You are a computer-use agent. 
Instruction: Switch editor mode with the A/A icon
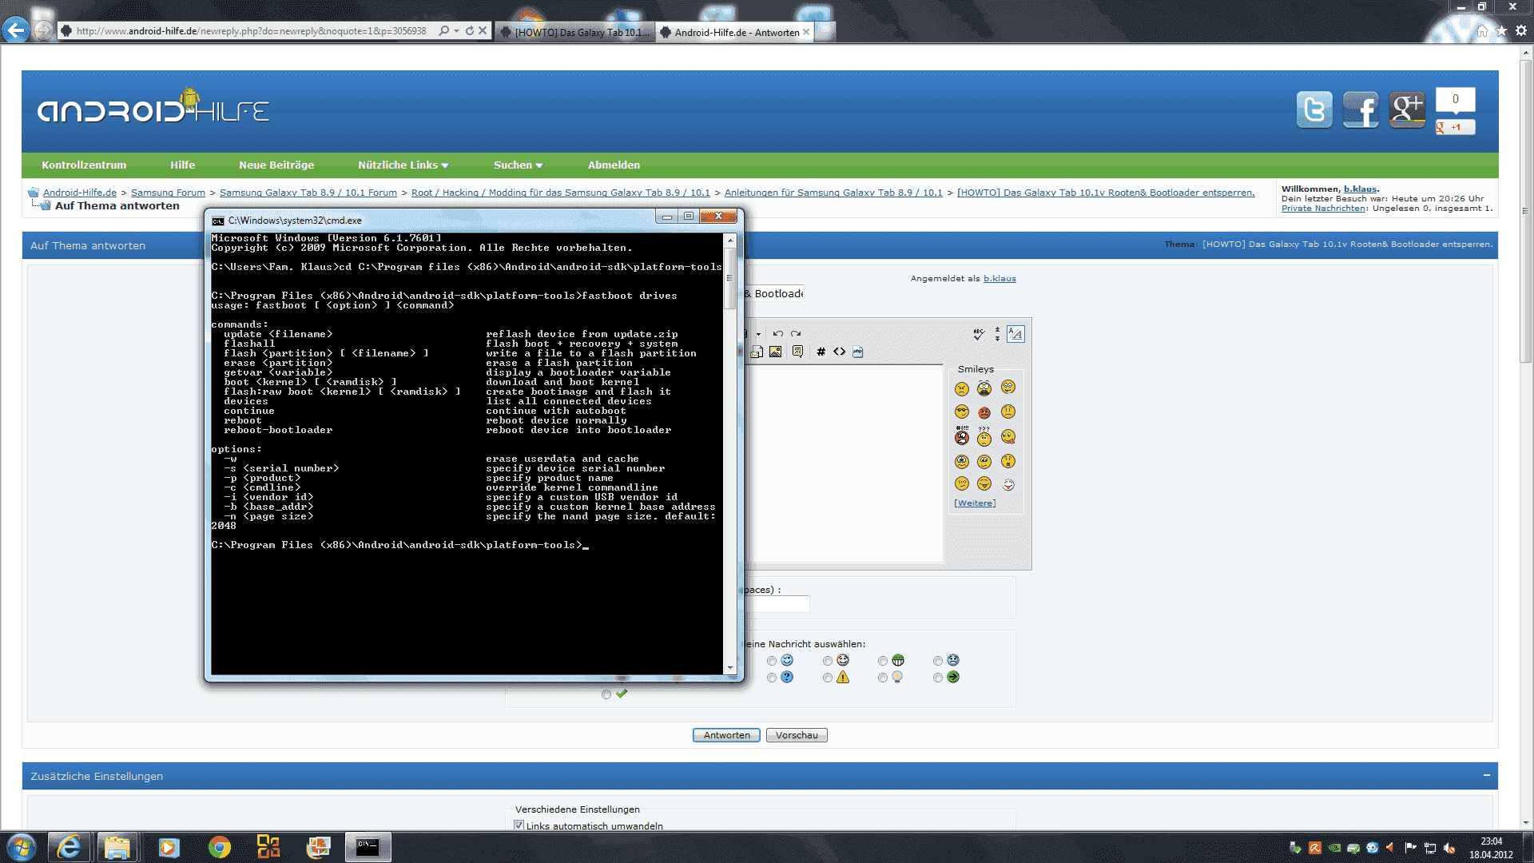pos(1015,334)
